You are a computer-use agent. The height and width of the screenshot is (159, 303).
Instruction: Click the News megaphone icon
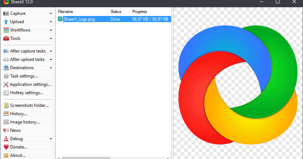(x=6, y=130)
